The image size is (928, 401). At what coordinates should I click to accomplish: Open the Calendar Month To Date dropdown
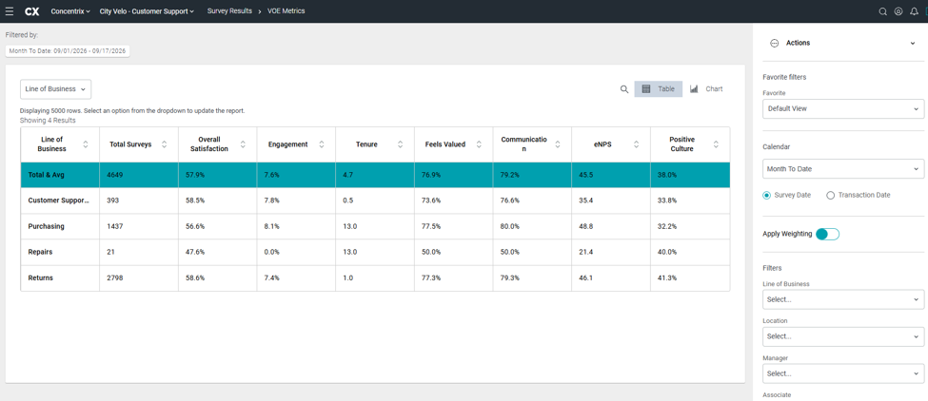843,169
